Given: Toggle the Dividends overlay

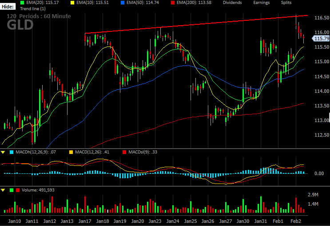Looking at the screenshot, I should point(232,3).
